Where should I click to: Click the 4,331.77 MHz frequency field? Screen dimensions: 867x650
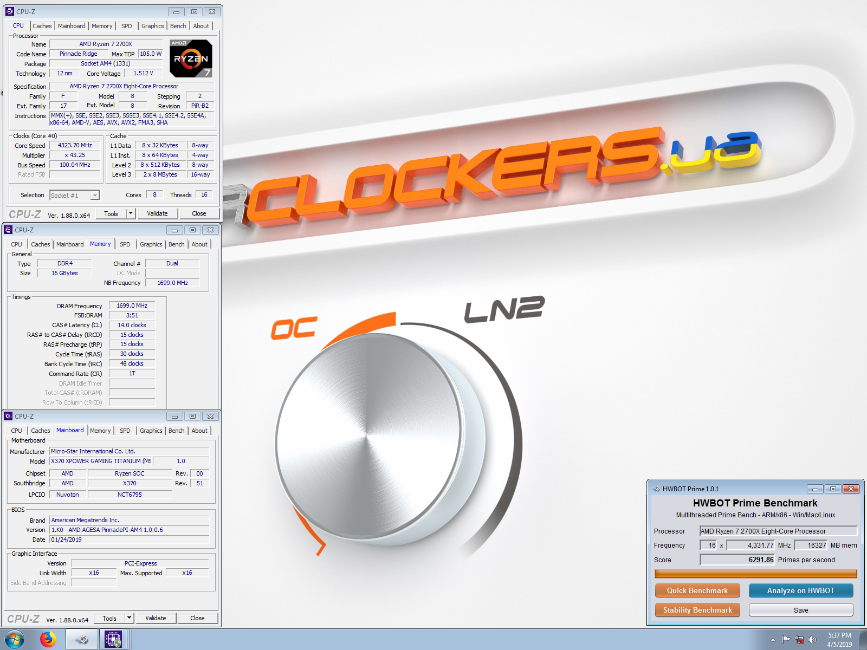coord(751,545)
